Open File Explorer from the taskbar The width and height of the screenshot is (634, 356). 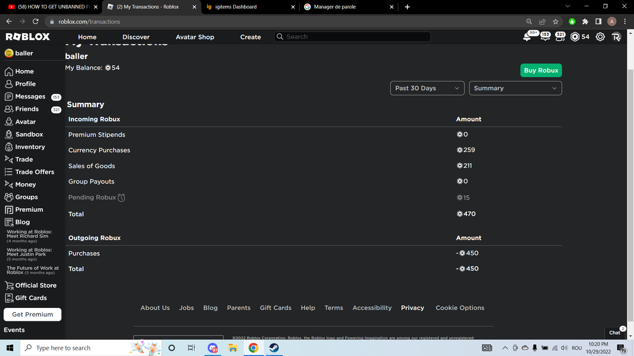233,348
